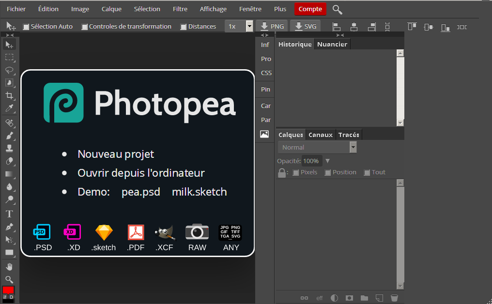492x304 pixels.
Task: Check the Distances checkbox
Action: pos(184,27)
